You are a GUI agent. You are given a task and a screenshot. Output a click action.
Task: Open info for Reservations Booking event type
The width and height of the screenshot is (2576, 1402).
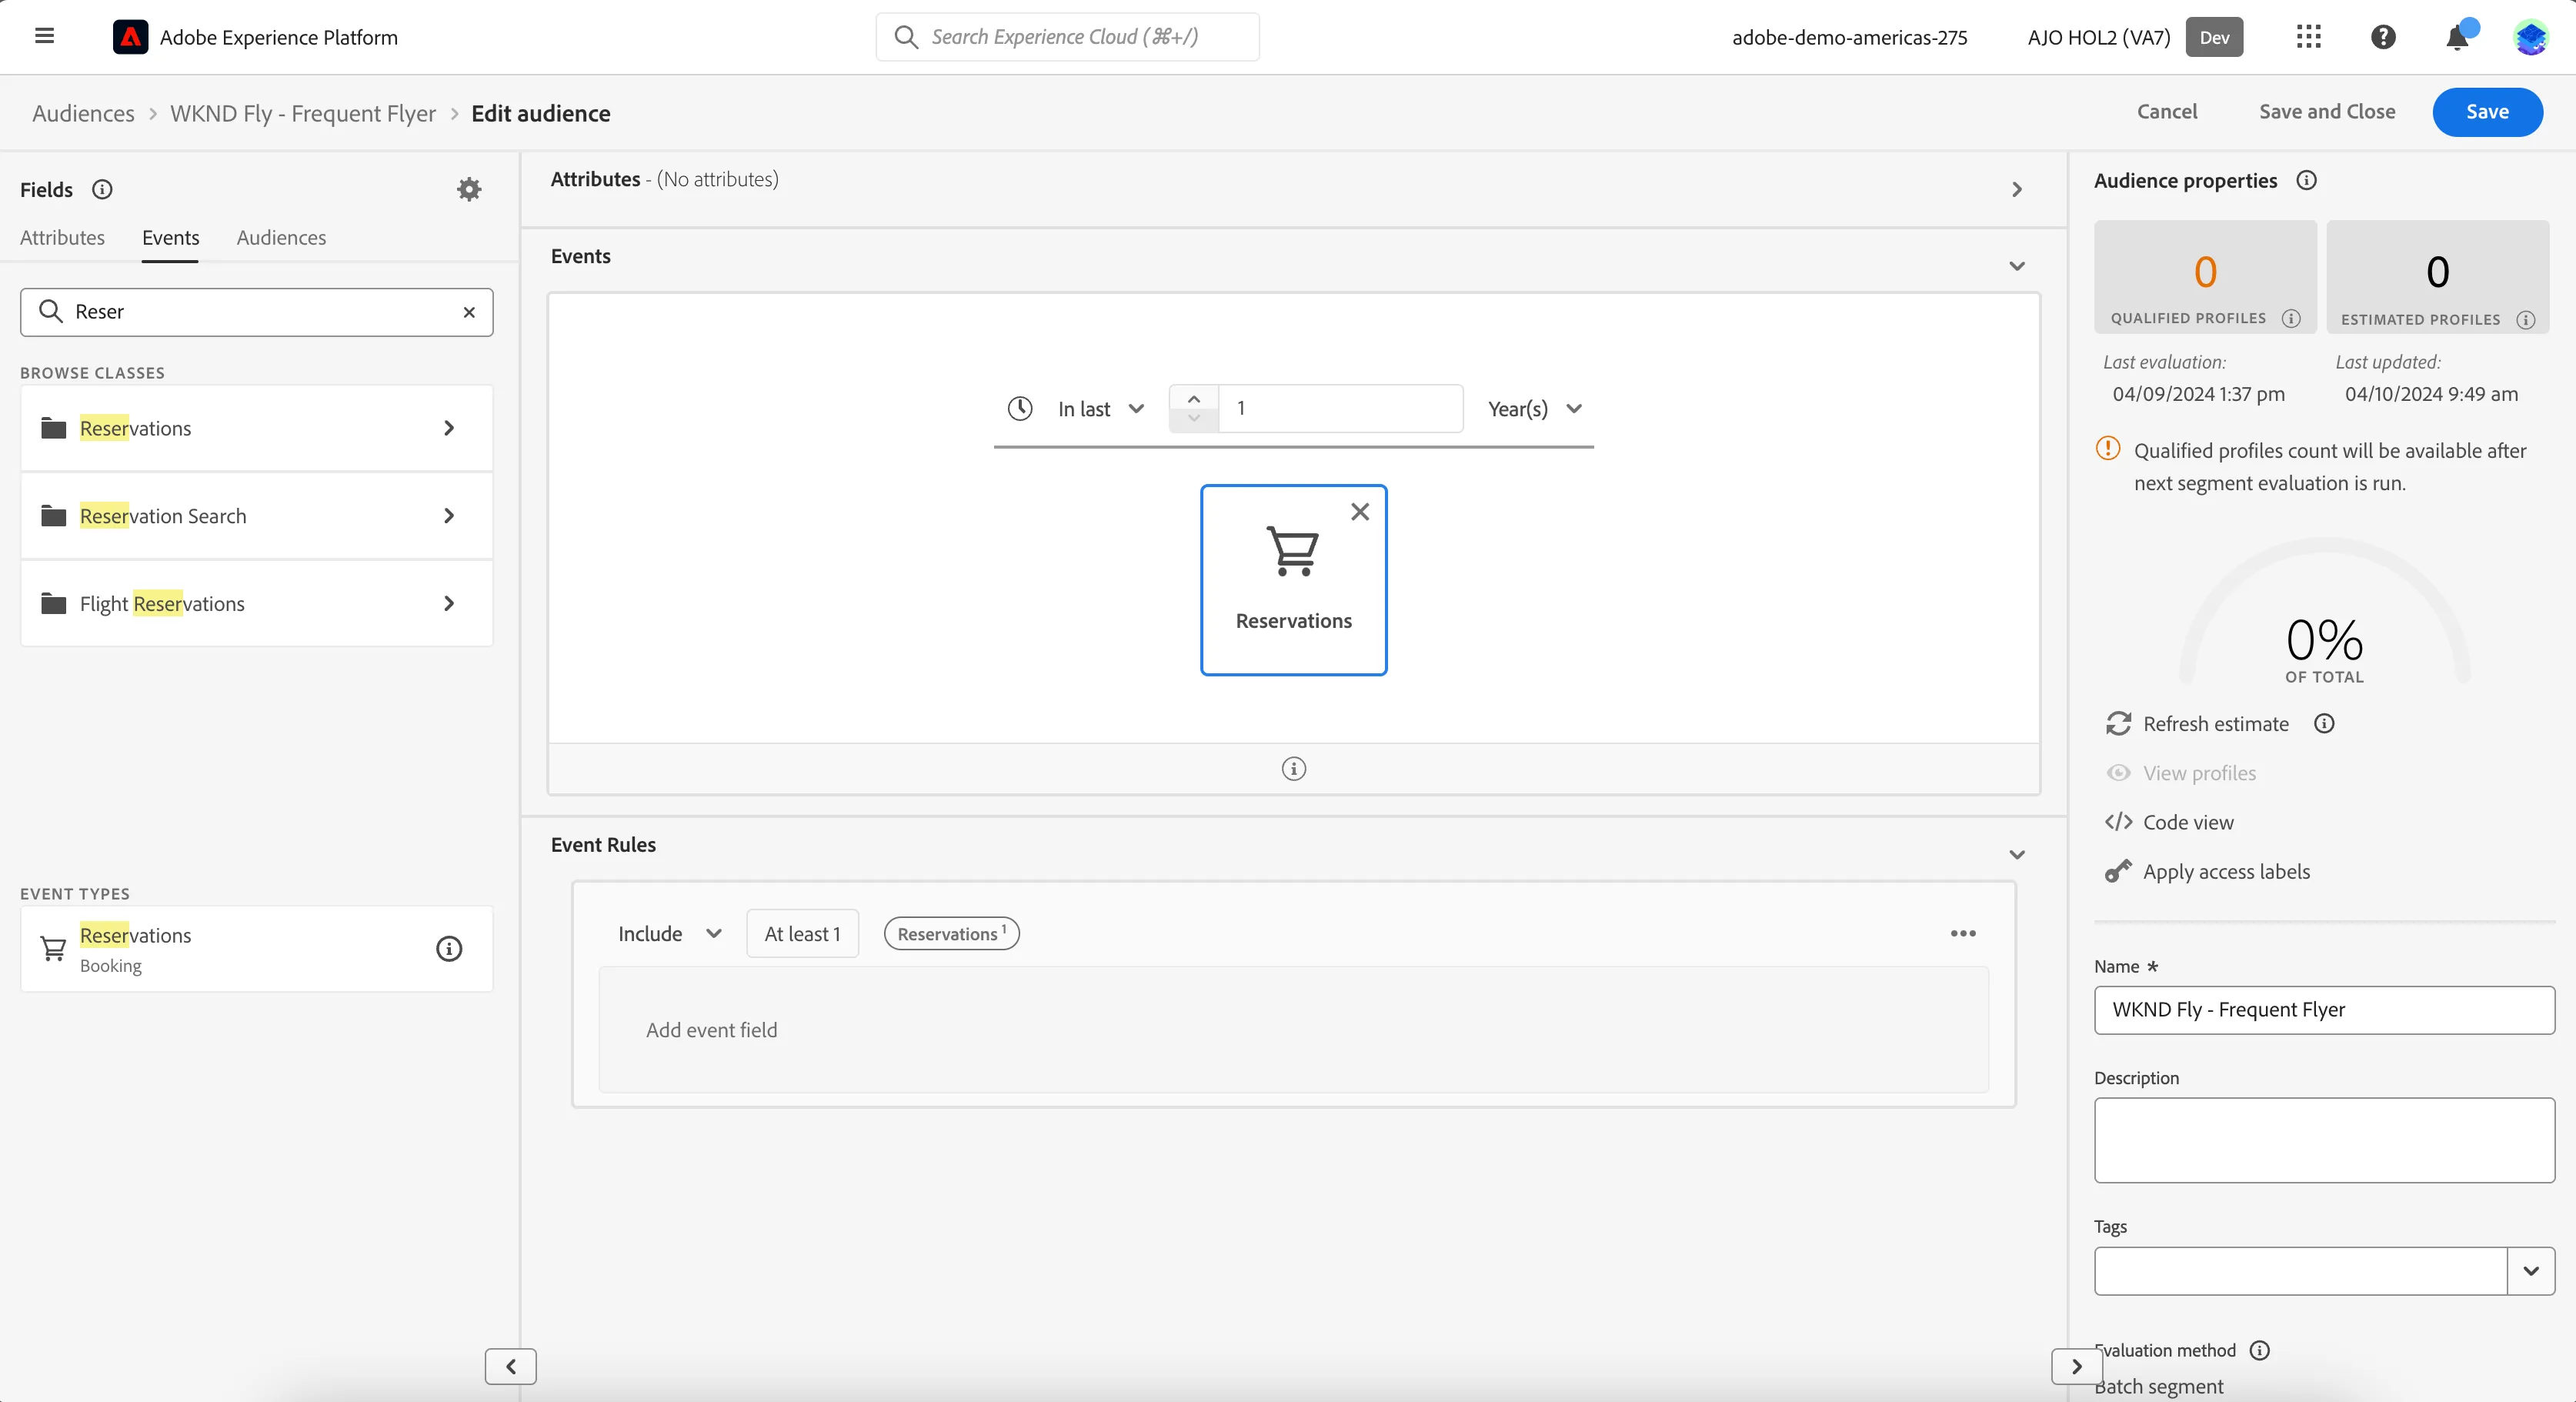pos(449,948)
